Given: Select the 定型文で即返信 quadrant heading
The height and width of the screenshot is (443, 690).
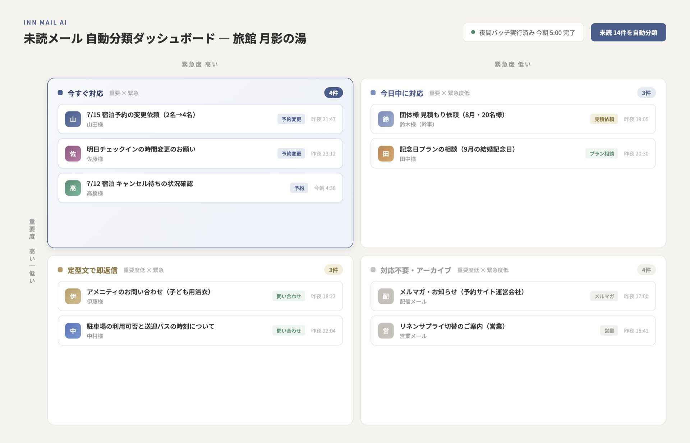Looking at the screenshot, I should [x=93, y=270].
